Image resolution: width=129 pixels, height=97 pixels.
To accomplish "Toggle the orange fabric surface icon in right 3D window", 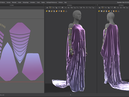I will [x=109, y=11].
